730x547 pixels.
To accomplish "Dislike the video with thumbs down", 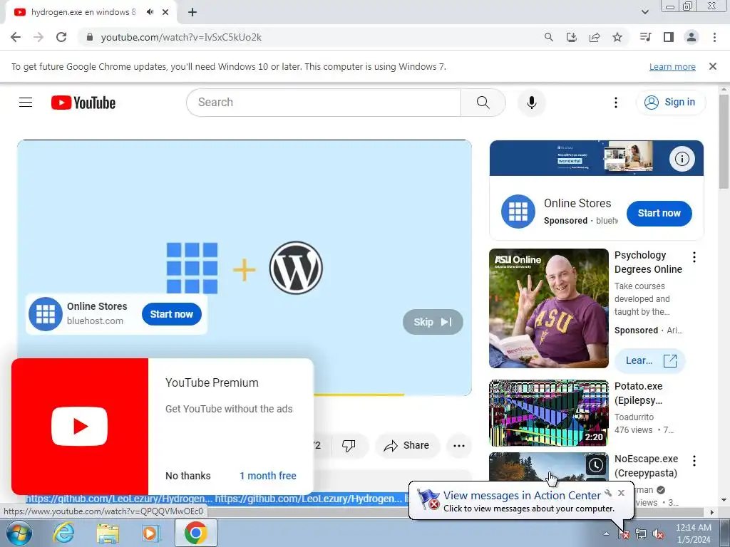I will tap(349, 446).
